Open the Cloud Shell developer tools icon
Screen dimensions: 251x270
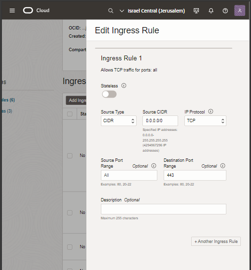click(x=196, y=11)
